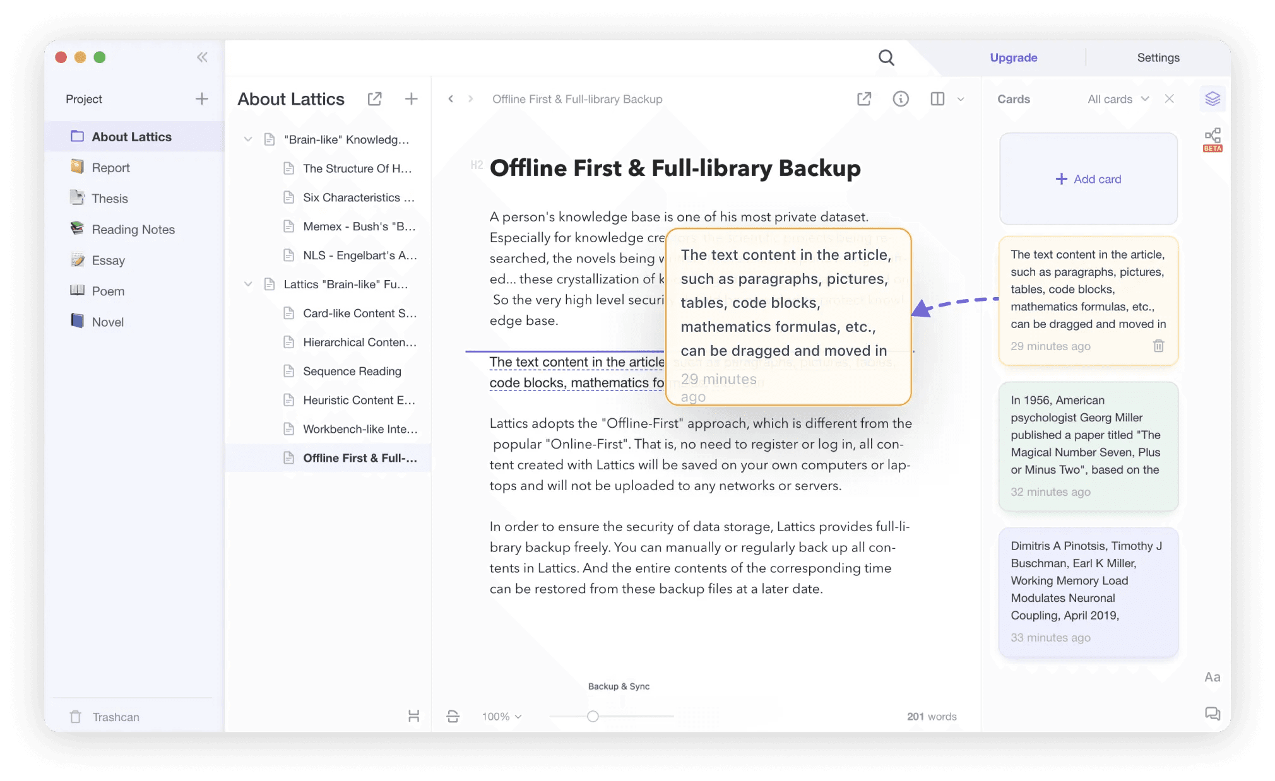Click Add card button
1275x781 pixels.
click(x=1088, y=179)
